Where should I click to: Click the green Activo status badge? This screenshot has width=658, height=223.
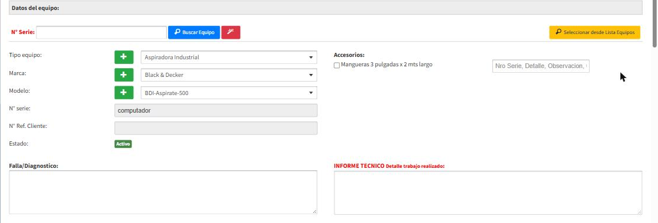tap(123, 144)
